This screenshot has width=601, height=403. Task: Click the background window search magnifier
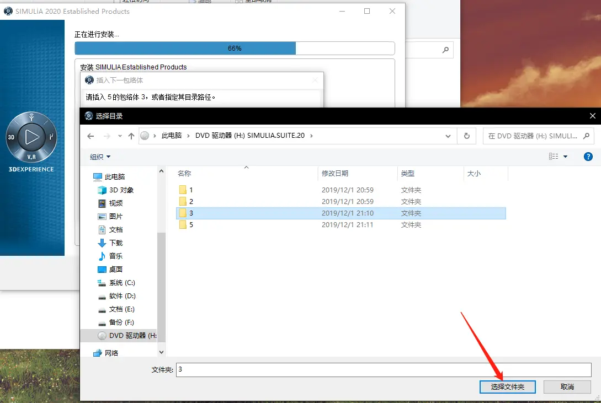click(x=445, y=50)
